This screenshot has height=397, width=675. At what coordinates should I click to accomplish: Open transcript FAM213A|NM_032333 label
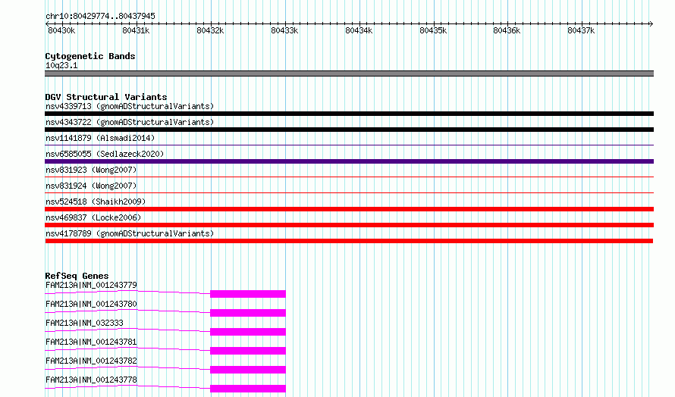click(84, 323)
